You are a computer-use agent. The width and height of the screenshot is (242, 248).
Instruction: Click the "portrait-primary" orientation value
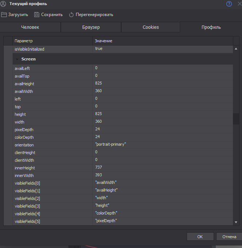[x=111, y=144]
